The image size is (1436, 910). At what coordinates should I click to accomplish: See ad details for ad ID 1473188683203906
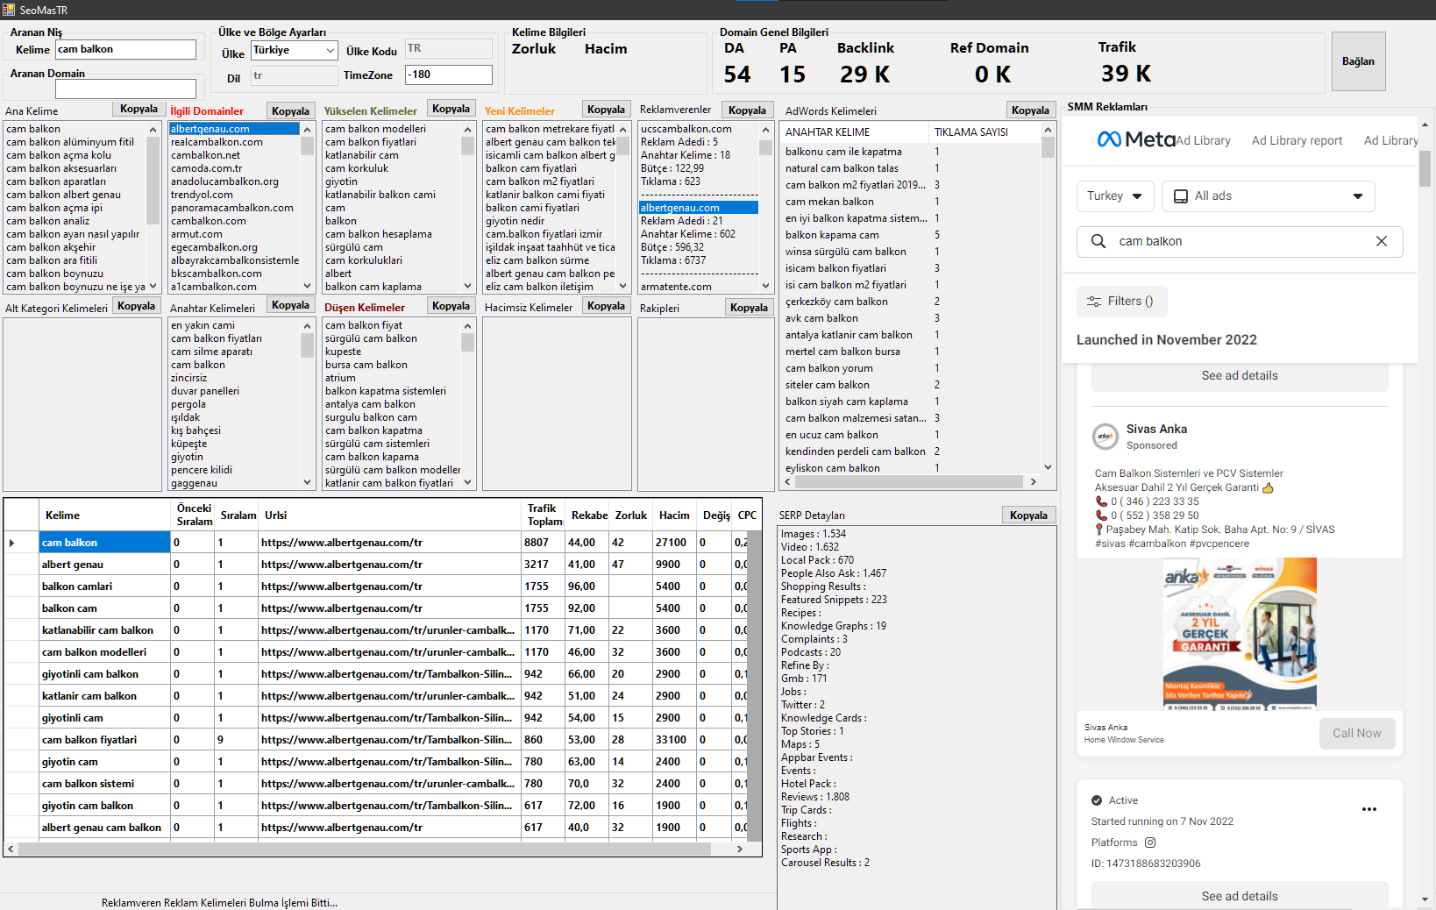tap(1240, 896)
